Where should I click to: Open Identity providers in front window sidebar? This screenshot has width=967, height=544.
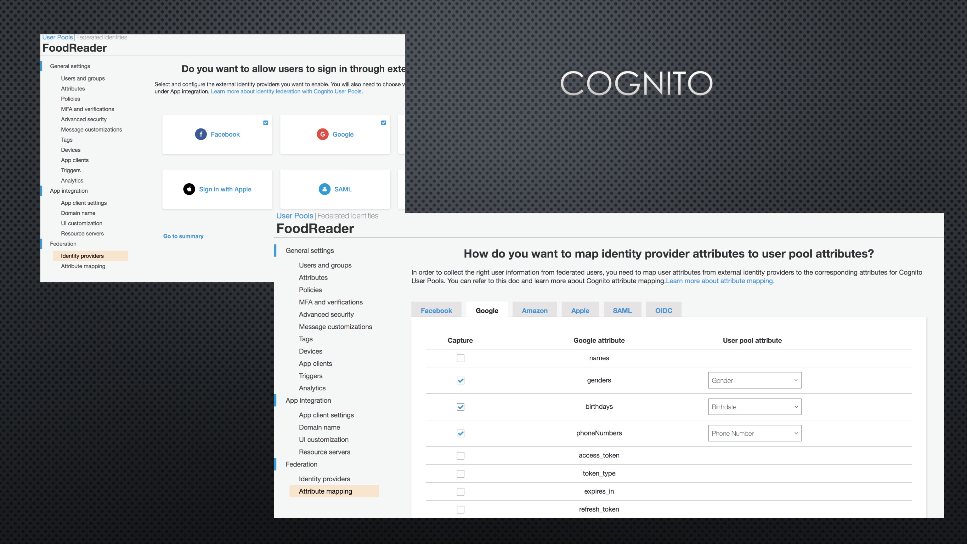click(x=324, y=479)
